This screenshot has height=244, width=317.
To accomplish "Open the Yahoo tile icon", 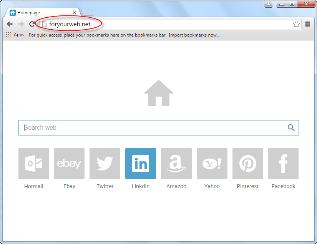I will tap(212, 164).
